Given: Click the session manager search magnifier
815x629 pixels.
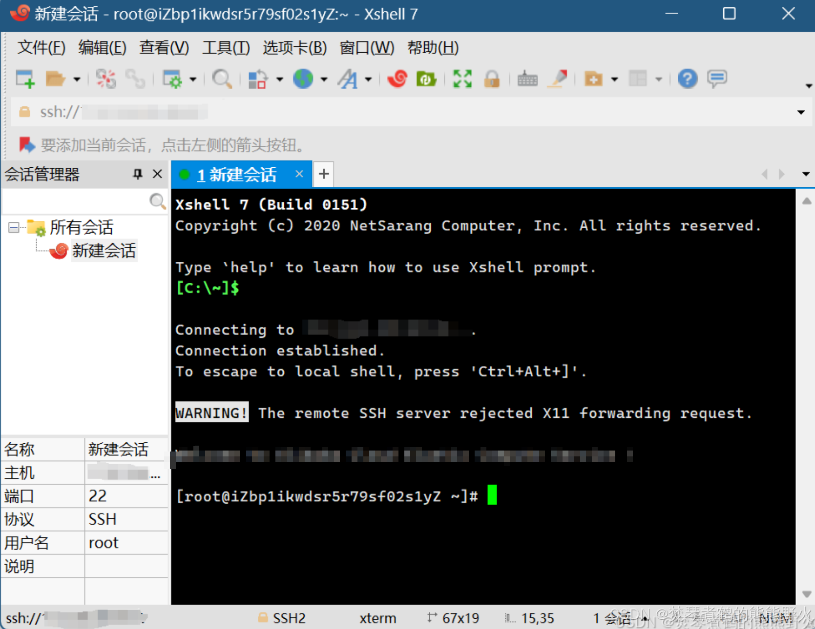Looking at the screenshot, I should click(x=157, y=201).
